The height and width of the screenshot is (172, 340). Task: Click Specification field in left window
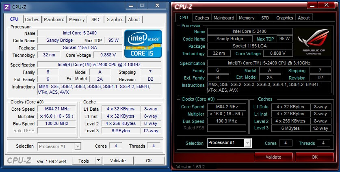coord(99,64)
